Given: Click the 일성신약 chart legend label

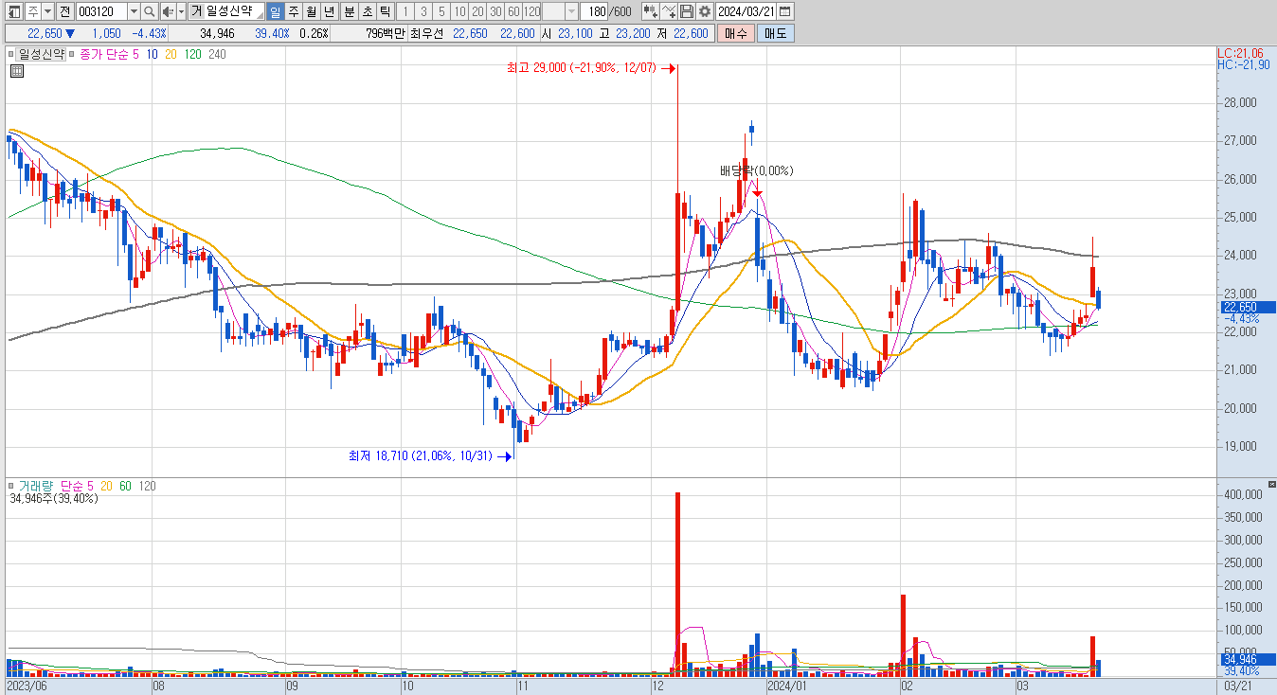Looking at the screenshot, I should click(x=42, y=55).
